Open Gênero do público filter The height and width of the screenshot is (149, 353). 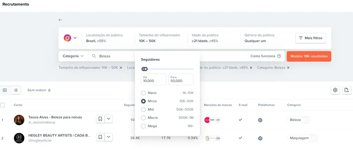tap(259, 38)
